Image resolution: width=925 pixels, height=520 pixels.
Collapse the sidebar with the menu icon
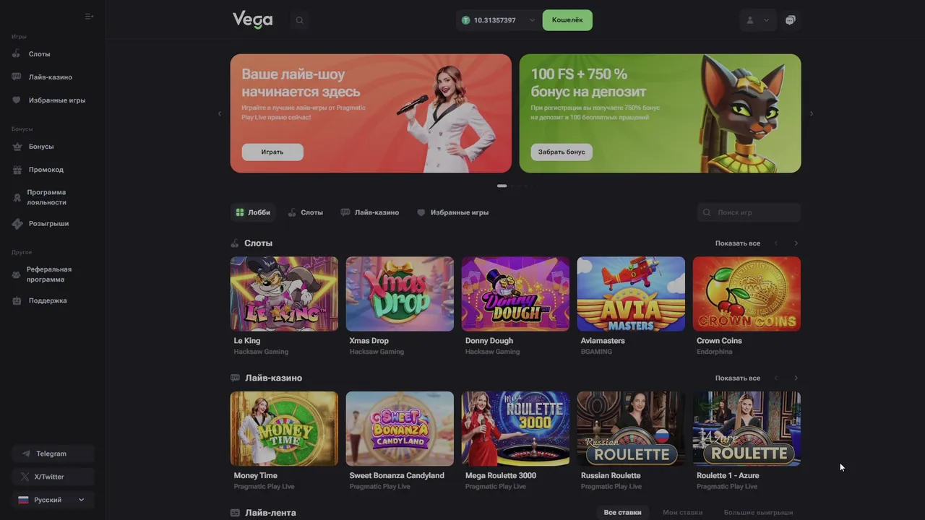click(89, 16)
